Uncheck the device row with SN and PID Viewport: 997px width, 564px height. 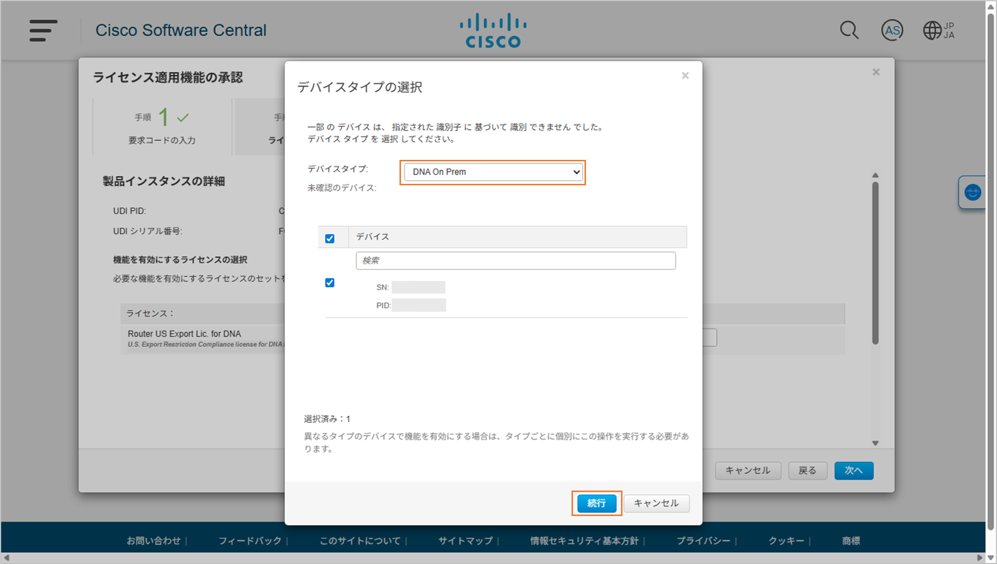(x=329, y=283)
